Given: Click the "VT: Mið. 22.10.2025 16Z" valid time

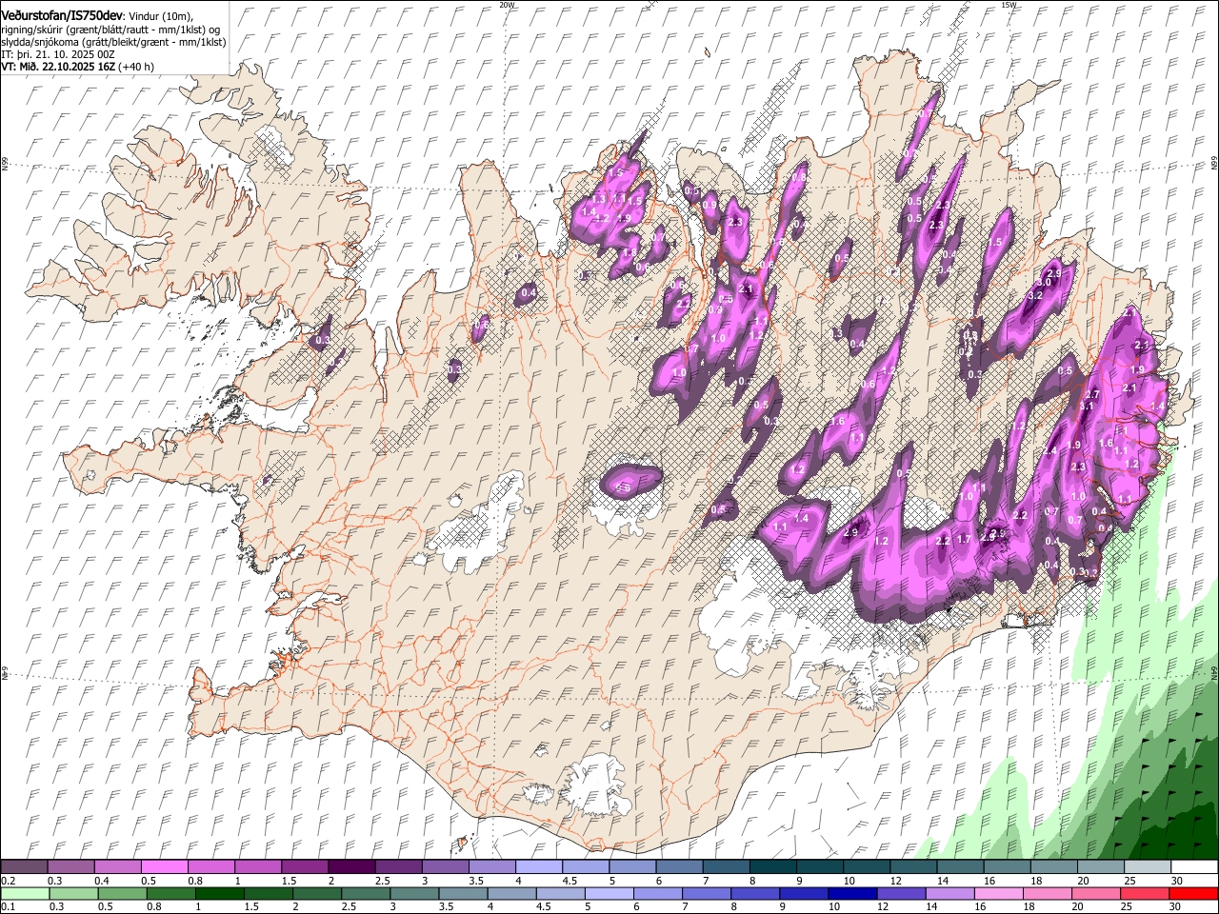Looking at the screenshot, I should (x=58, y=67).
